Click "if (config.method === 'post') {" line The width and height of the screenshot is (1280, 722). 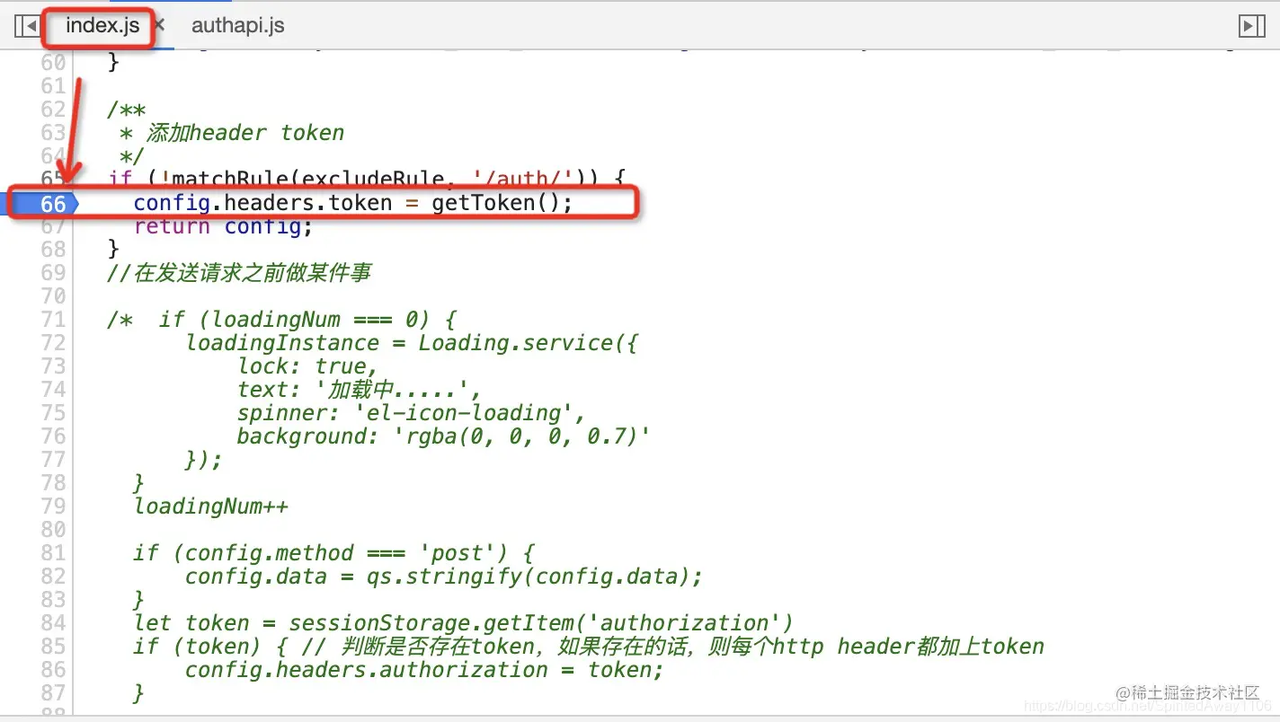pyautogui.click(x=333, y=553)
